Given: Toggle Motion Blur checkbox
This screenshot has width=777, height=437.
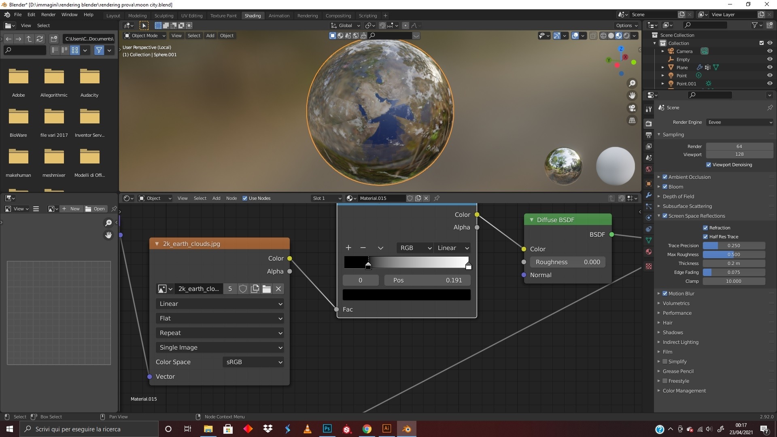Looking at the screenshot, I should (x=665, y=293).
